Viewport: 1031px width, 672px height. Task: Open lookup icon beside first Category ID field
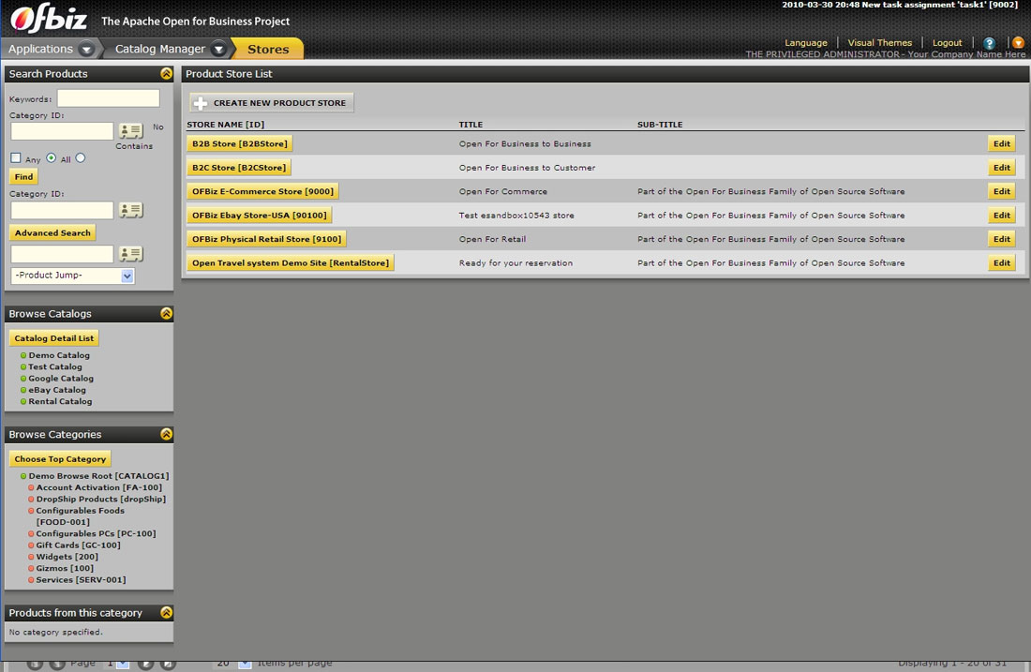coord(131,131)
